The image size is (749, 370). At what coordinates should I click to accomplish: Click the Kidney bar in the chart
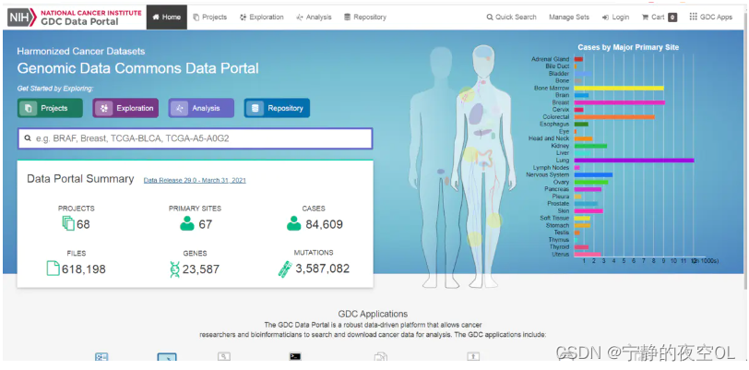click(590, 146)
